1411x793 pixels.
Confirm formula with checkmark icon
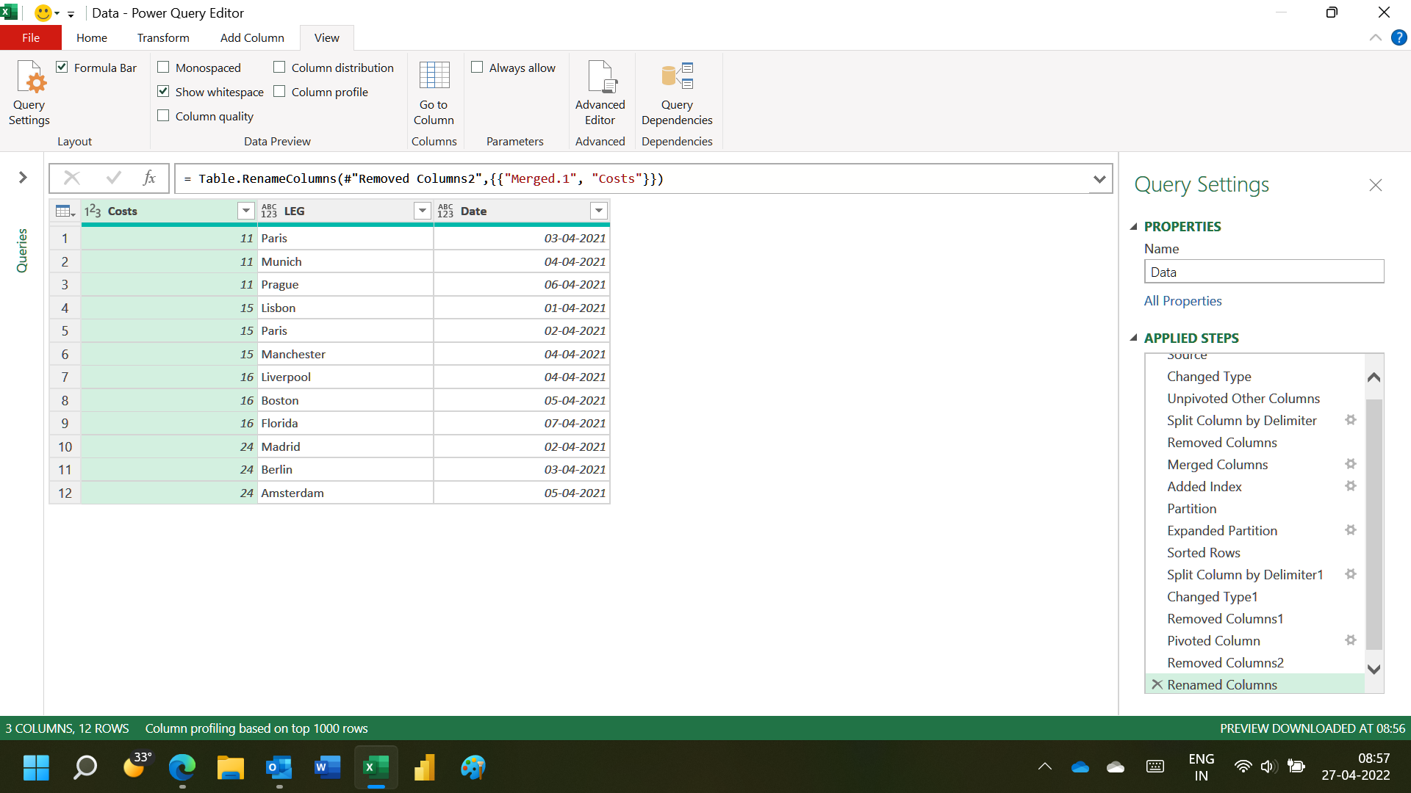pyautogui.click(x=114, y=178)
